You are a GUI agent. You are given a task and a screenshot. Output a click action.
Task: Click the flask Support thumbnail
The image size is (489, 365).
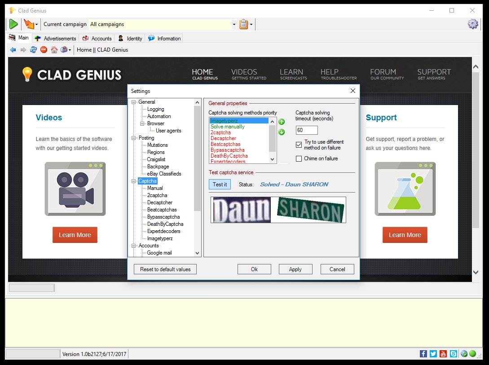tap(405, 189)
